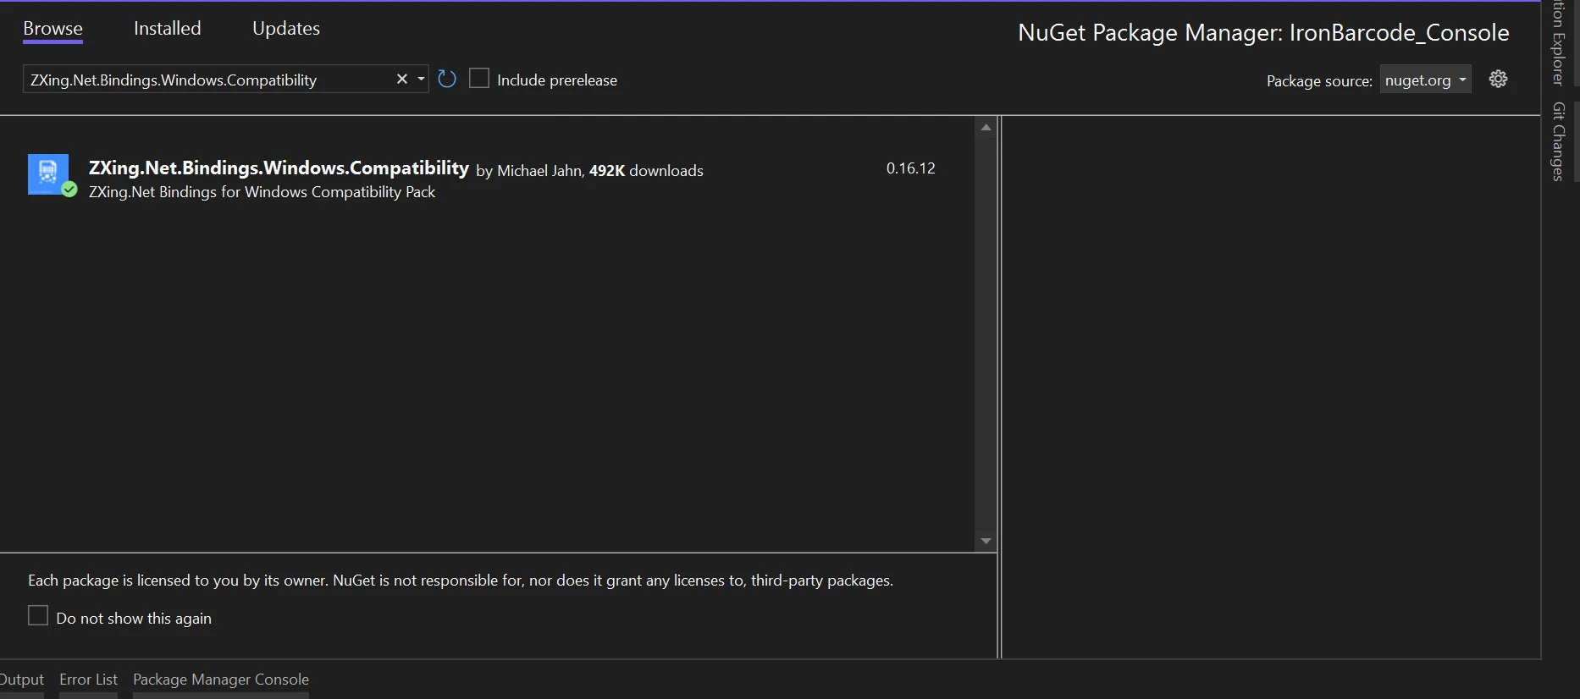Check Do not show this again
1580x699 pixels.
pos(38,616)
